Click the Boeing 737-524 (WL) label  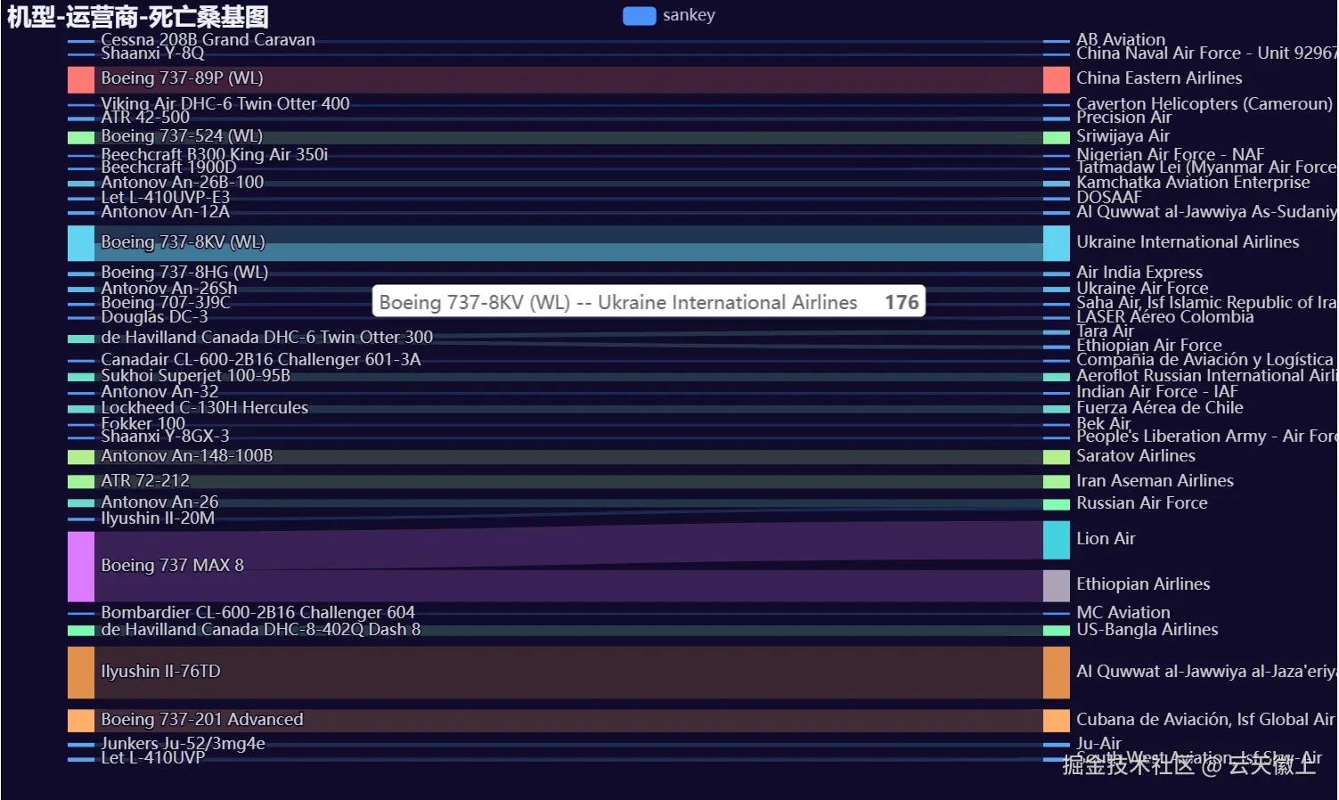182,136
